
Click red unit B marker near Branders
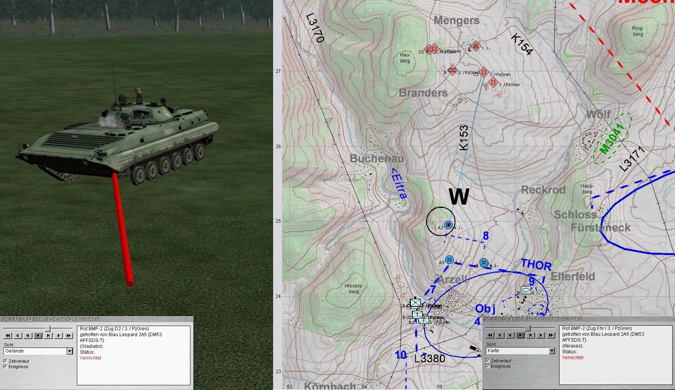pyautogui.click(x=452, y=70)
